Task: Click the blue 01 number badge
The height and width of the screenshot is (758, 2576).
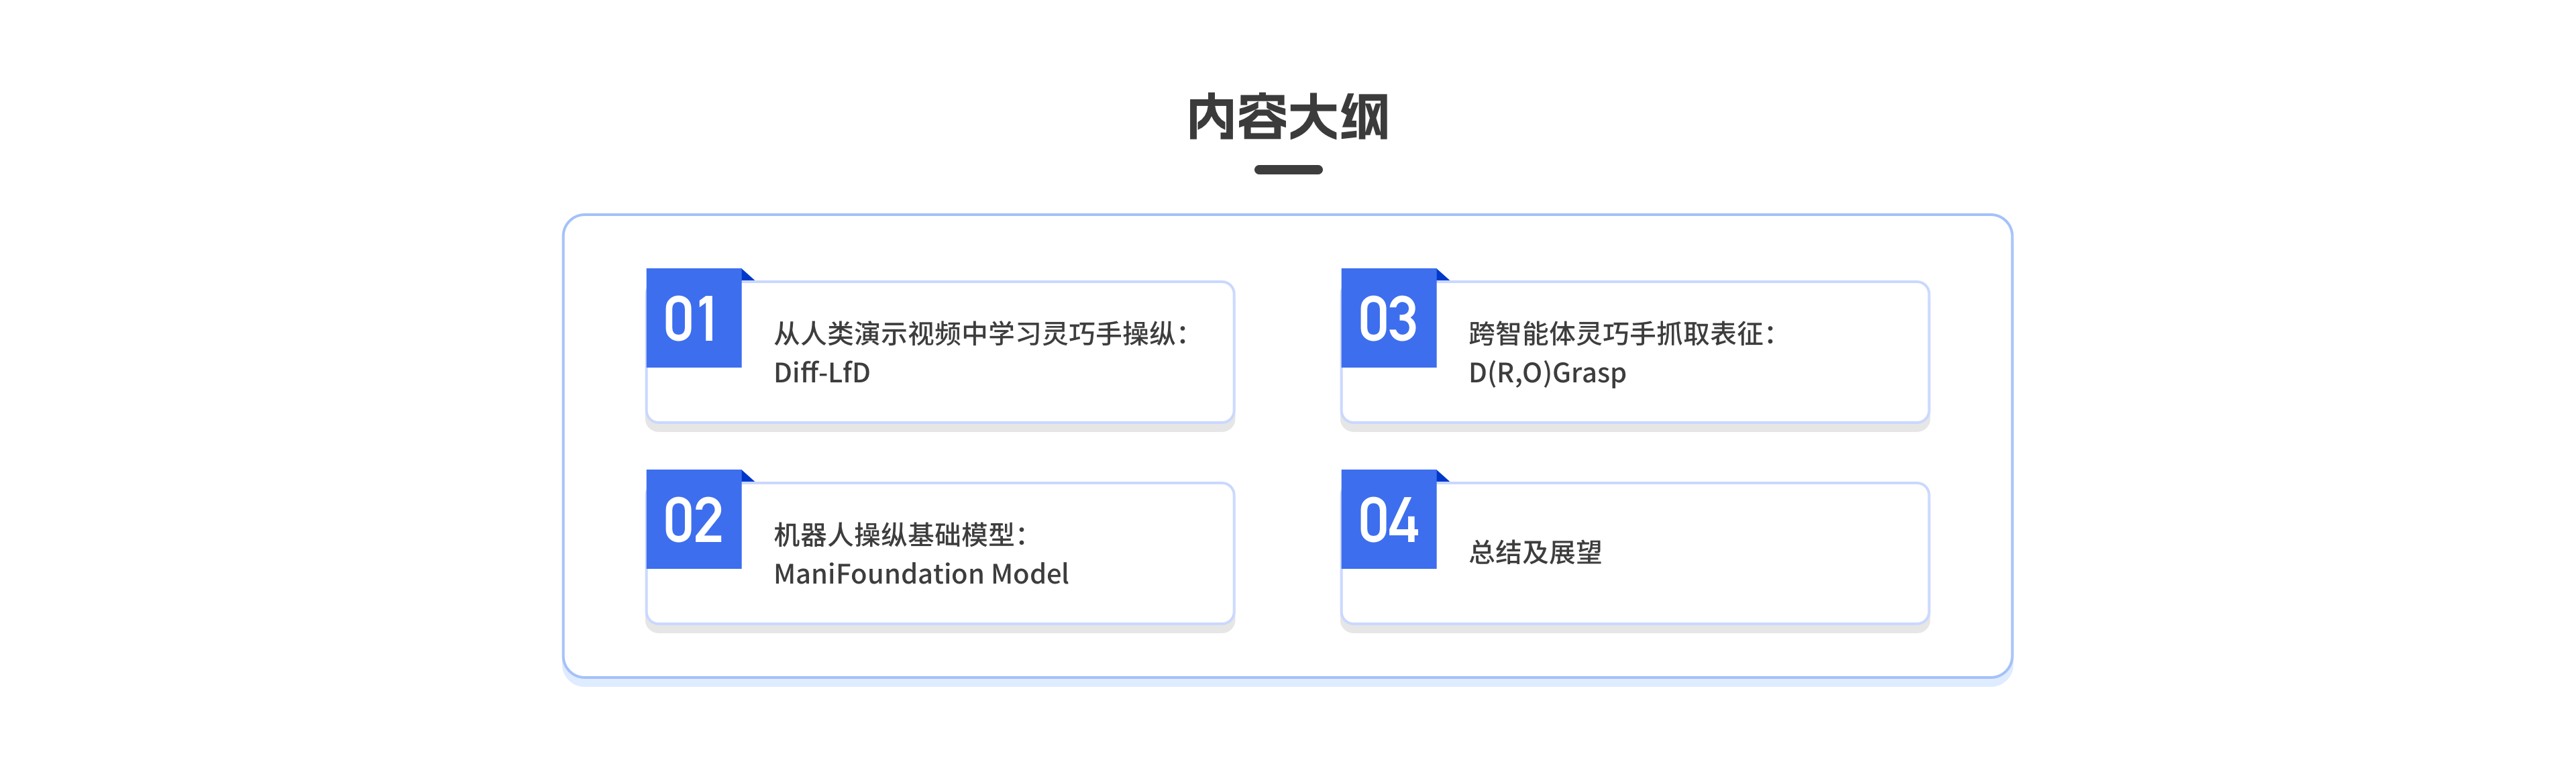Action: (694, 318)
